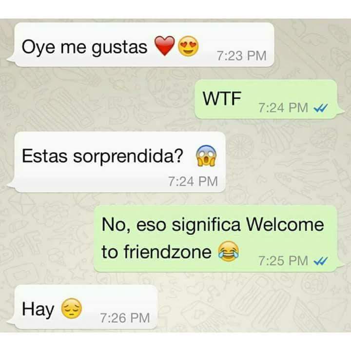Viewport: 351px width, 351px height.
Task: Tap the heart-eyes smiley emoji
Action: pyautogui.click(x=188, y=46)
